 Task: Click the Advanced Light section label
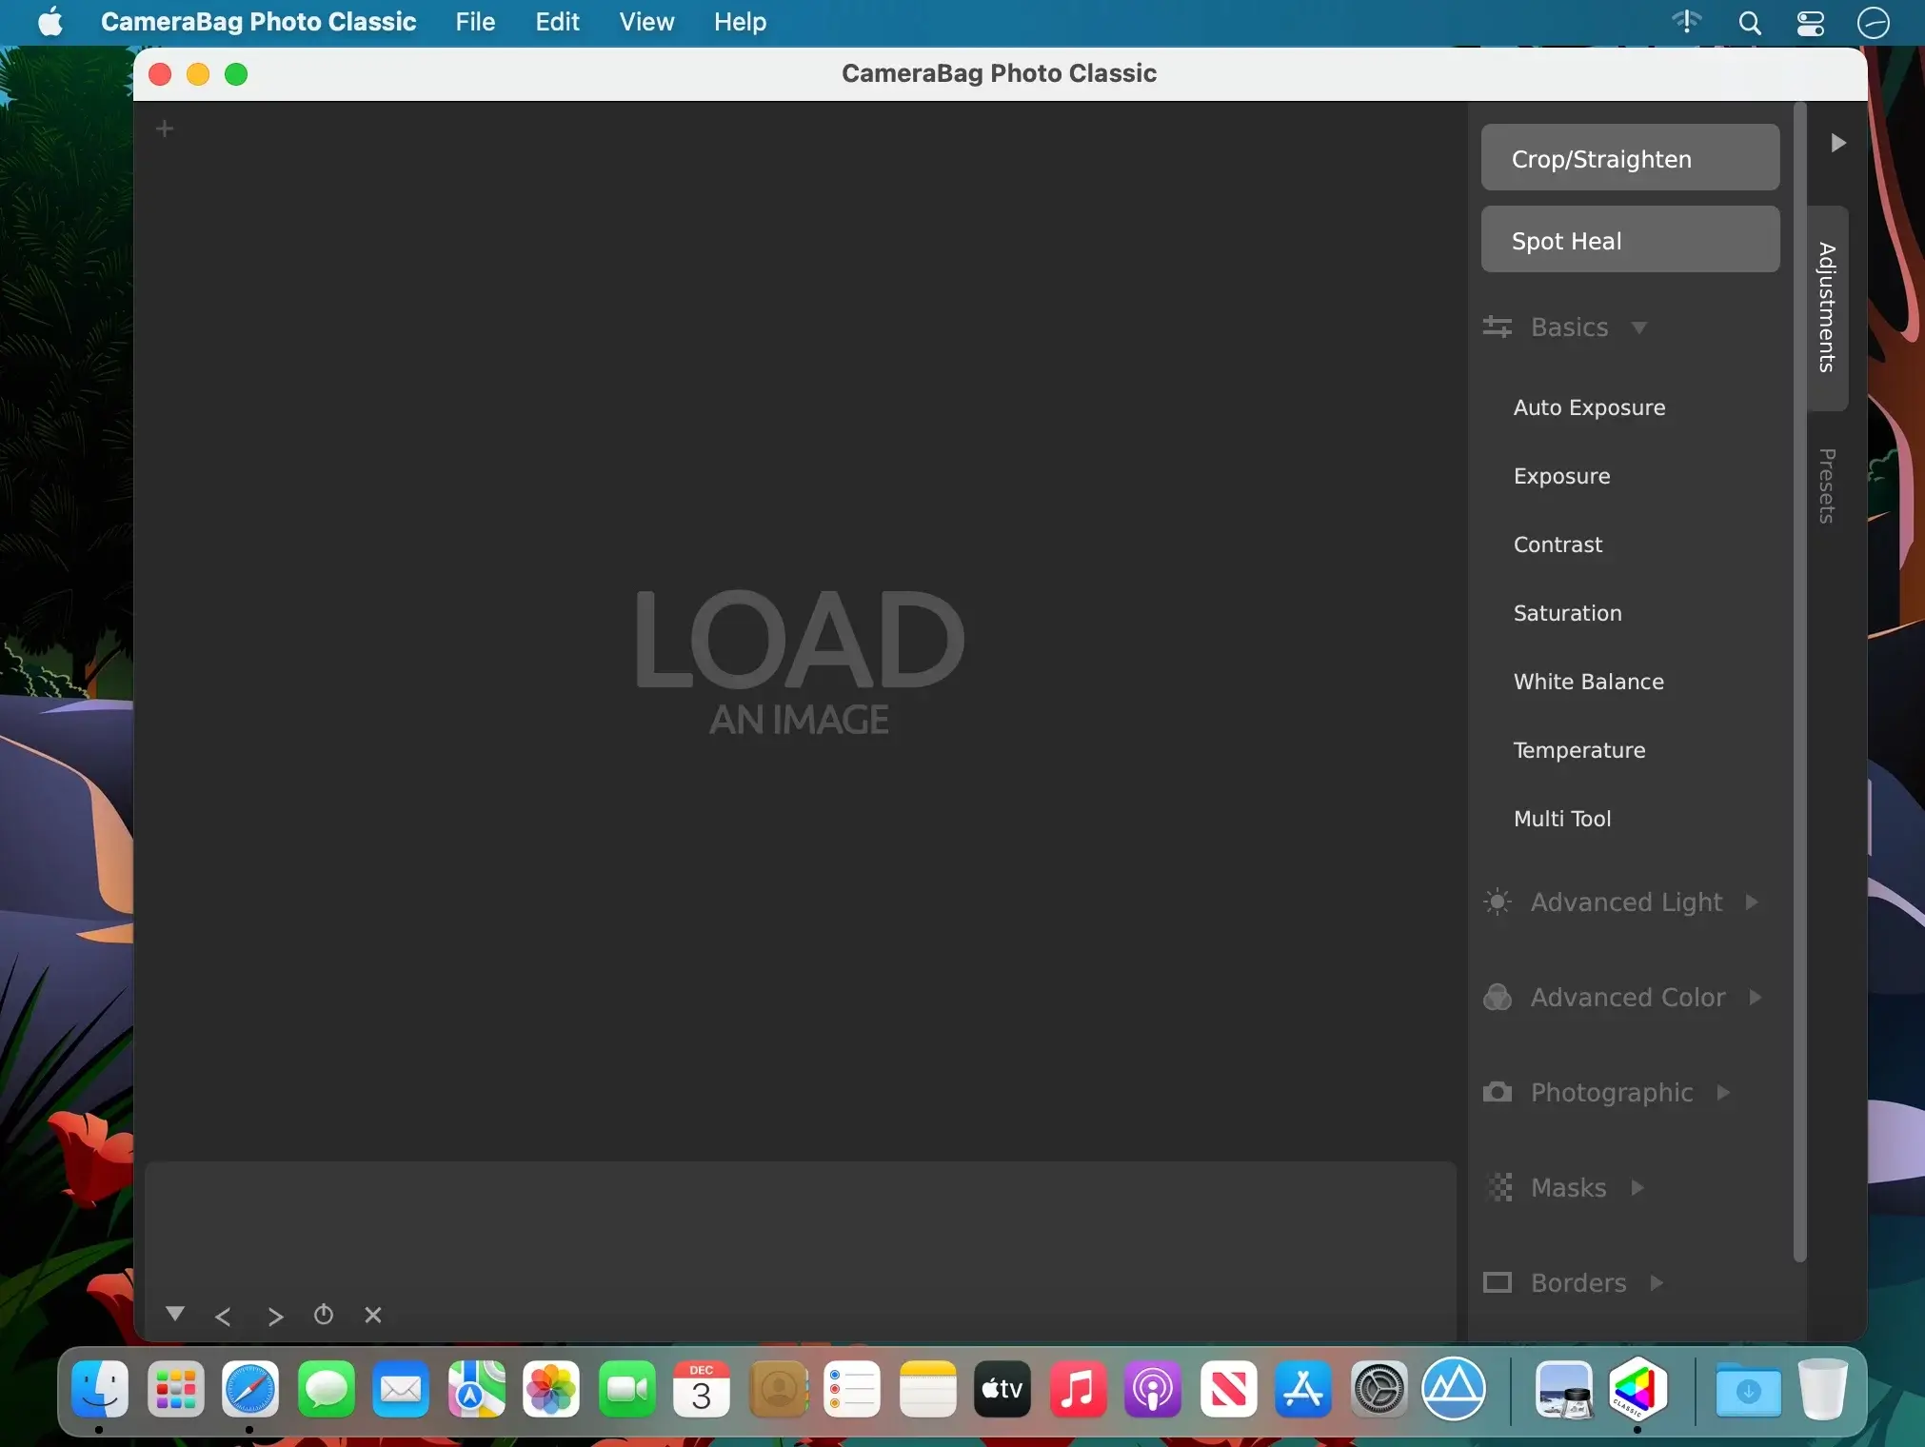pyautogui.click(x=1626, y=902)
